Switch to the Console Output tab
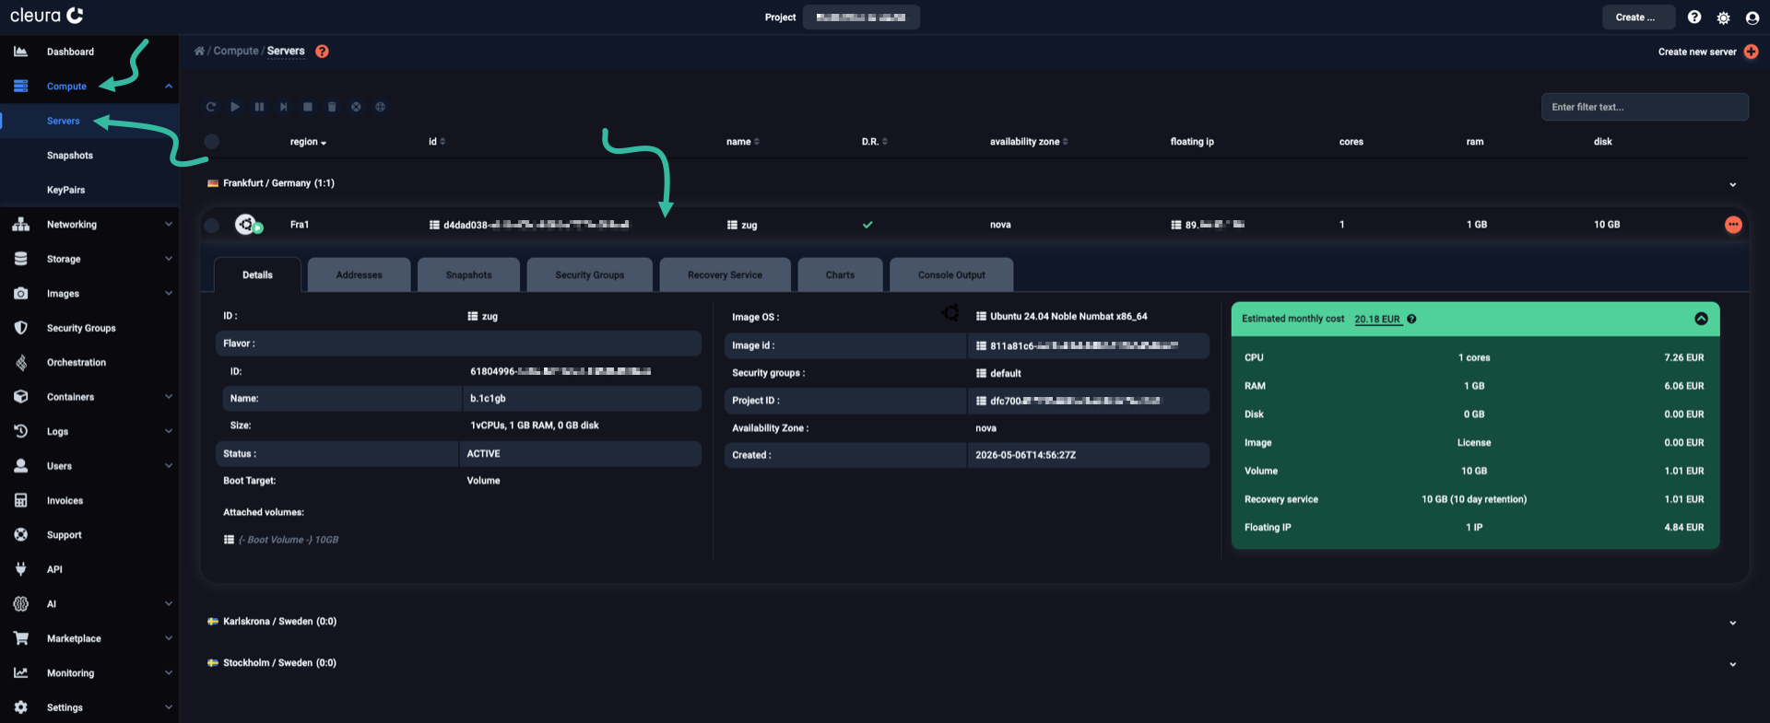This screenshot has height=723, width=1770. click(951, 274)
